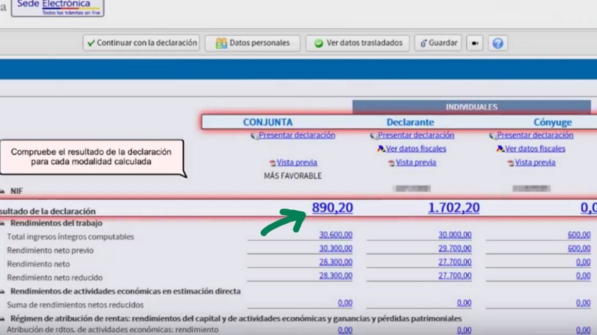Click the 890,20 result amount link
This screenshot has width=597, height=335.
tap(332, 208)
